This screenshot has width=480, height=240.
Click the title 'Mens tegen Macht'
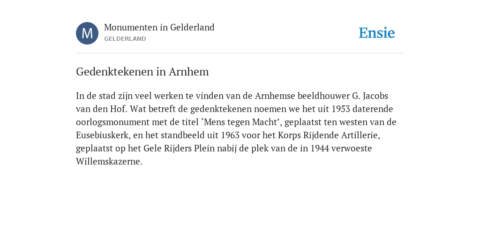(x=241, y=122)
